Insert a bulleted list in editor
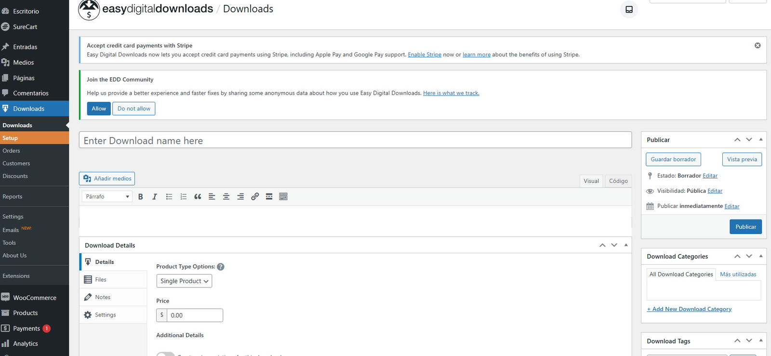This screenshot has height=356, width=771. (x=169, y=196)
